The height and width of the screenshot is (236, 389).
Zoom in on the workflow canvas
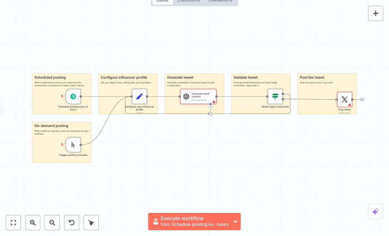[x=33, y=223]
